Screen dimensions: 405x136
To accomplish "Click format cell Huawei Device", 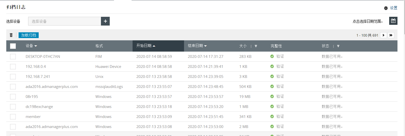I will tap(108, 67).
